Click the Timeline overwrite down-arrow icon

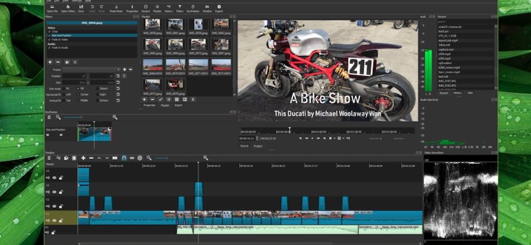[107, 158]
